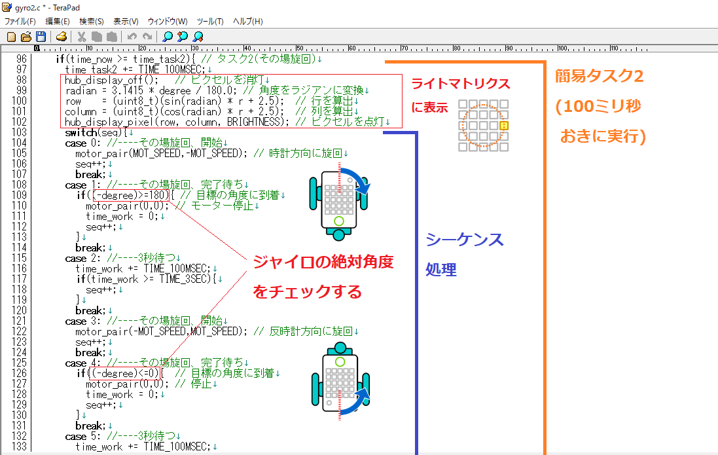Click the Find Next magnifier icon
Image resolution: width=718 pixels, height=455 pixels.
click(x=198, y=37)
